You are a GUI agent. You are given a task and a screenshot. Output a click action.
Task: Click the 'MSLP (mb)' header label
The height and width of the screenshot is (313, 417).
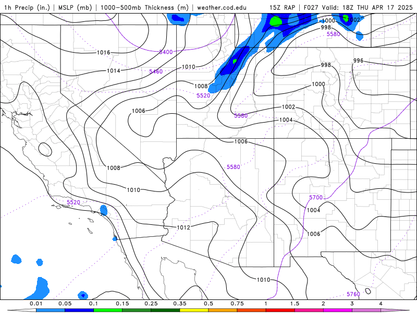(75, 7)
